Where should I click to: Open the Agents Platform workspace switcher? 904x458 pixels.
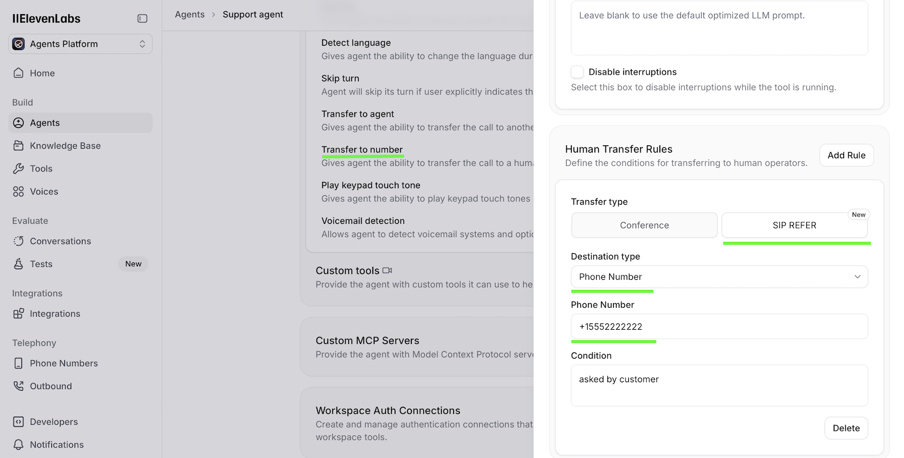(80, 44)
